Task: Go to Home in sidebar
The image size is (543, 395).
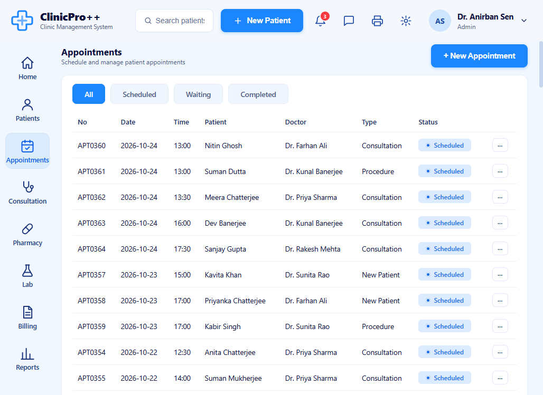Action: [x=27, y=68]
